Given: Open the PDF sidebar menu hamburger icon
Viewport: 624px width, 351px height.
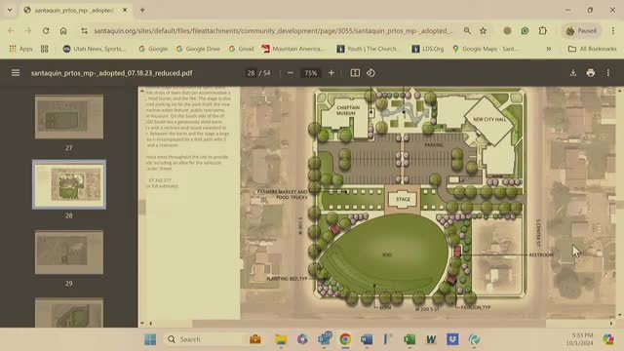Looking at the screenshot, I should click(x=16, y=73).
